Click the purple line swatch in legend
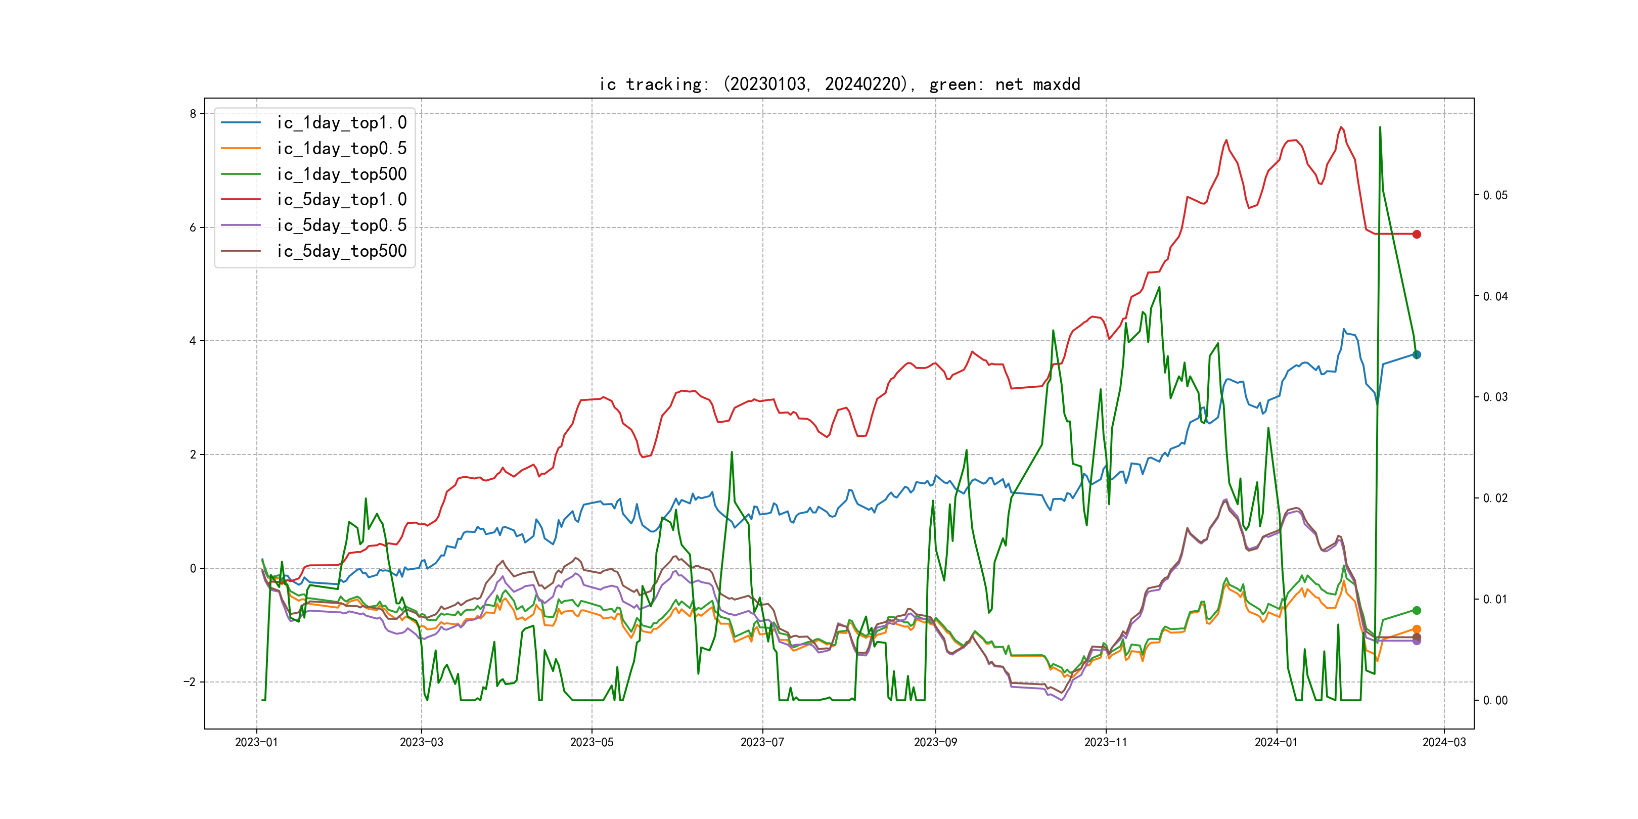The image size is (1638, 819). [241, 225]
